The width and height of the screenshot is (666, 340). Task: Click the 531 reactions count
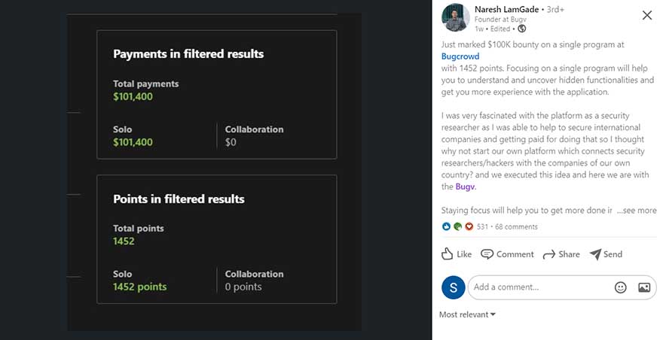483,226
